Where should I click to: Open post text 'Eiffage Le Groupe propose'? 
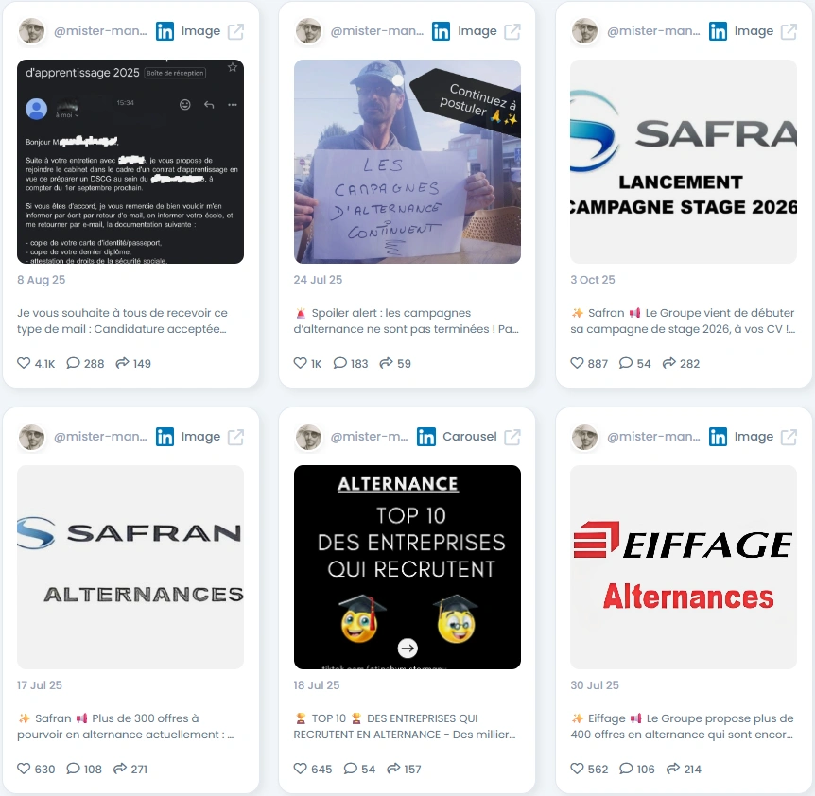683,726
